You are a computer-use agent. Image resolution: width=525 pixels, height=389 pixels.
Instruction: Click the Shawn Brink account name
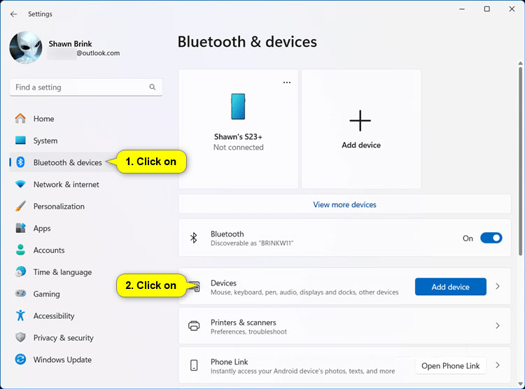[x=70, y=44]
